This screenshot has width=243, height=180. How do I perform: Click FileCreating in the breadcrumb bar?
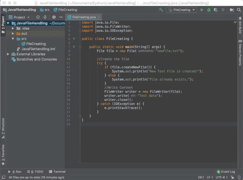[x=65, y=10]
